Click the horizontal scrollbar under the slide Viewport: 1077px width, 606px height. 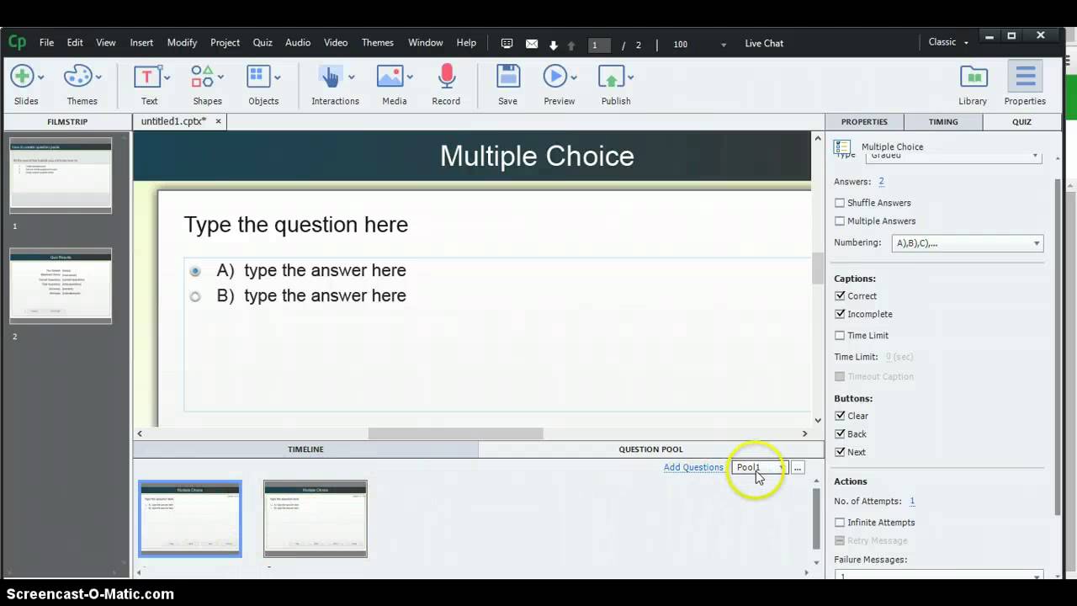tap(455, 433)
